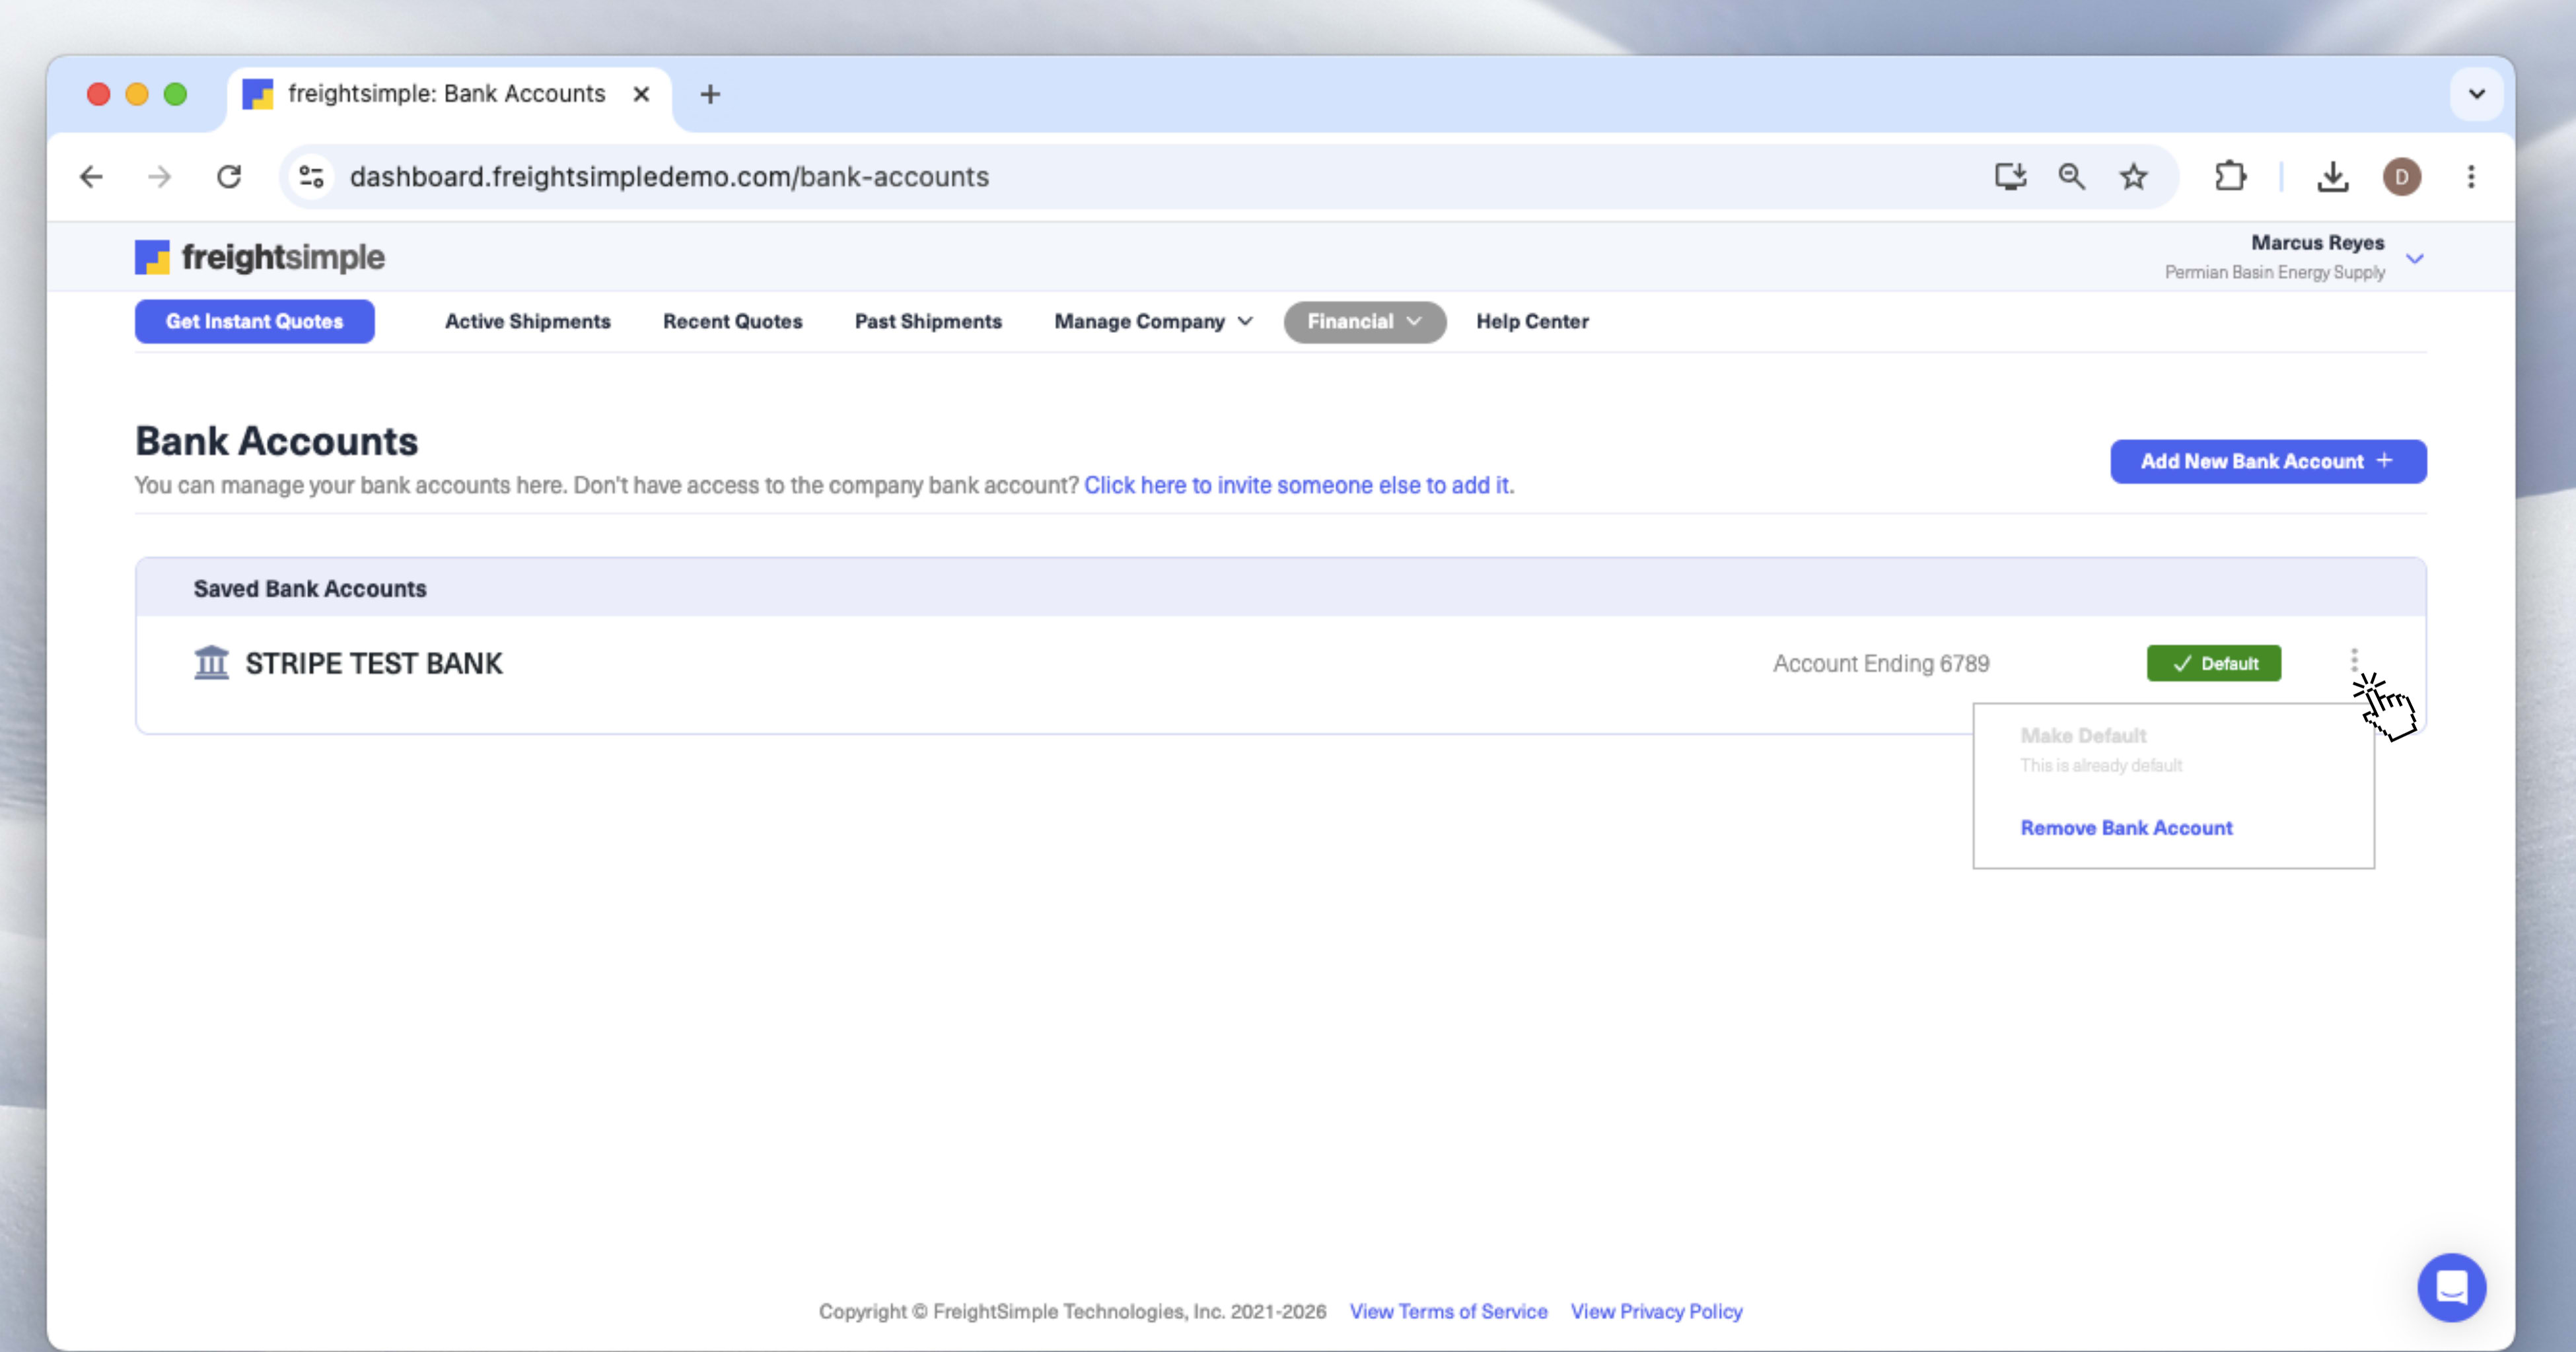Select Remove Bank Account from the menu

click(x=2126, y=828)
